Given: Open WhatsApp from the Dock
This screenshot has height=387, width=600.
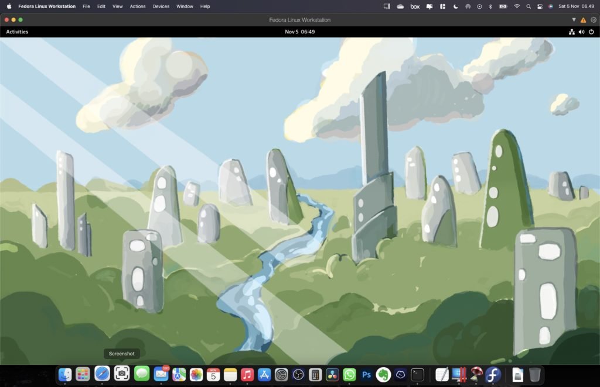Looking at the screenshot, I should (349, 374).
